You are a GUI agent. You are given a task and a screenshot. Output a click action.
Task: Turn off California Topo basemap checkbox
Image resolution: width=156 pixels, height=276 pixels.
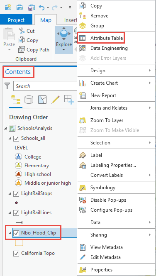[16, 254]
